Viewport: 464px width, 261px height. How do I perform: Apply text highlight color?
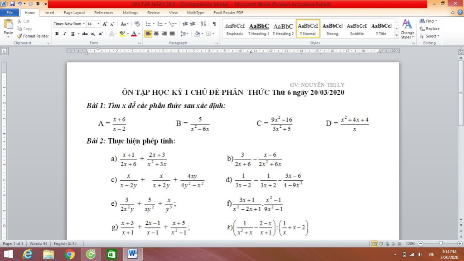[122, 34]
